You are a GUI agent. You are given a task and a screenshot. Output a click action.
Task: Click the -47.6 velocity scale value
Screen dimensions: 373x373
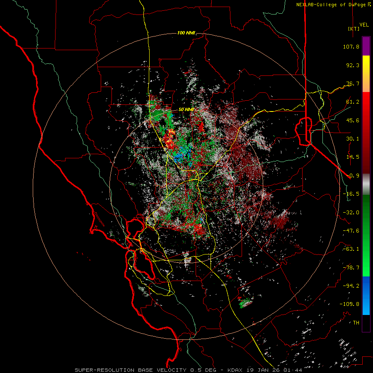click(x=351, y=231)
